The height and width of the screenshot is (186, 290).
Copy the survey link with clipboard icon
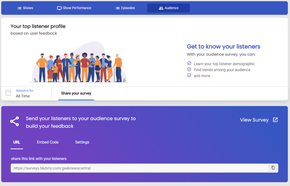[x=273, y=168]
